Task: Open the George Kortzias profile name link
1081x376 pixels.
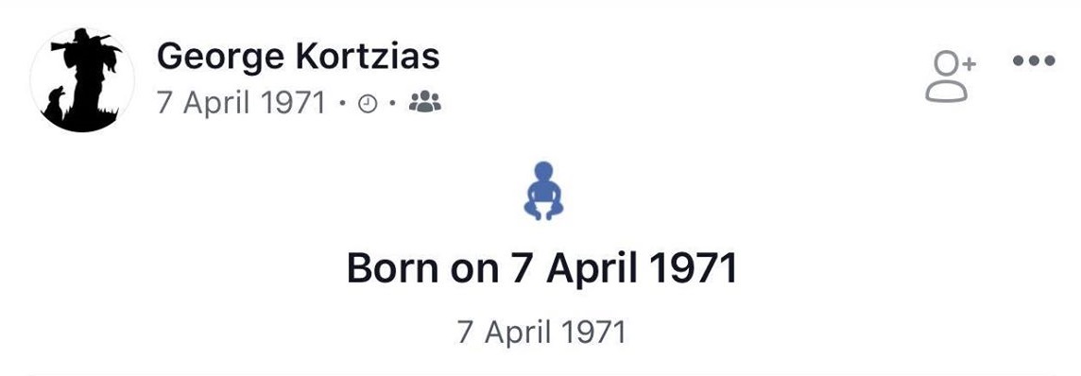Action: pyautogui.click(x=298, y=56)
